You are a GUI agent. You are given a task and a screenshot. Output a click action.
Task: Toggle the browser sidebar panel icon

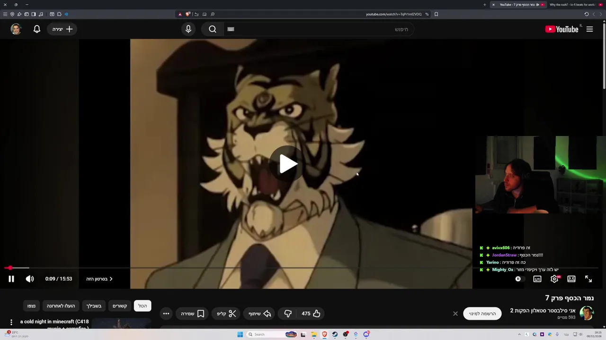coord(34,14)
